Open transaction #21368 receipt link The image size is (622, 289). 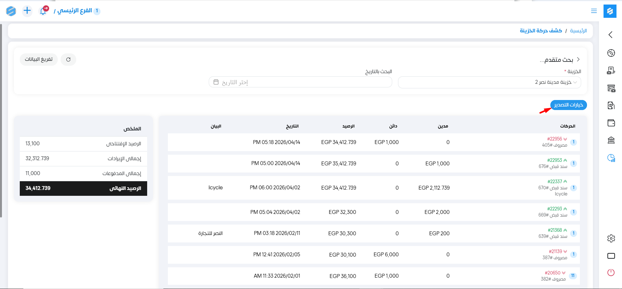pos(555,230)
